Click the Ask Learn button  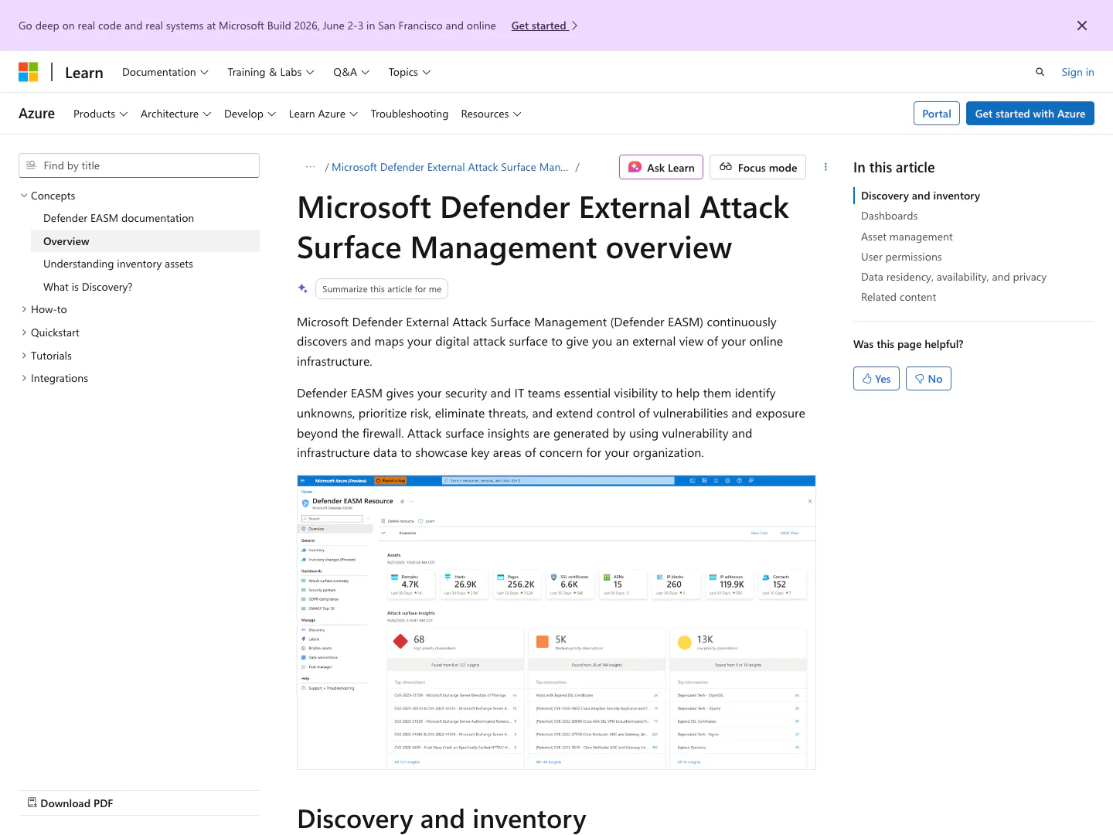coord(661,167)
